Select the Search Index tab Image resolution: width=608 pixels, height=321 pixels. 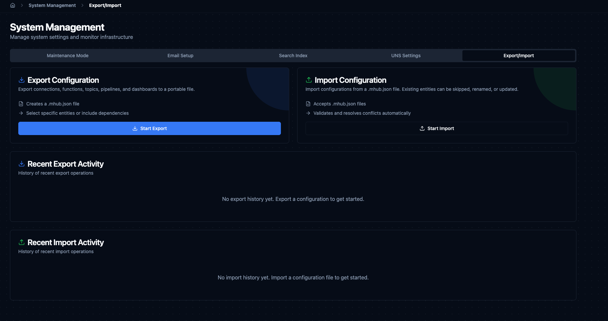pyautogui.click(x=293, y=56)
